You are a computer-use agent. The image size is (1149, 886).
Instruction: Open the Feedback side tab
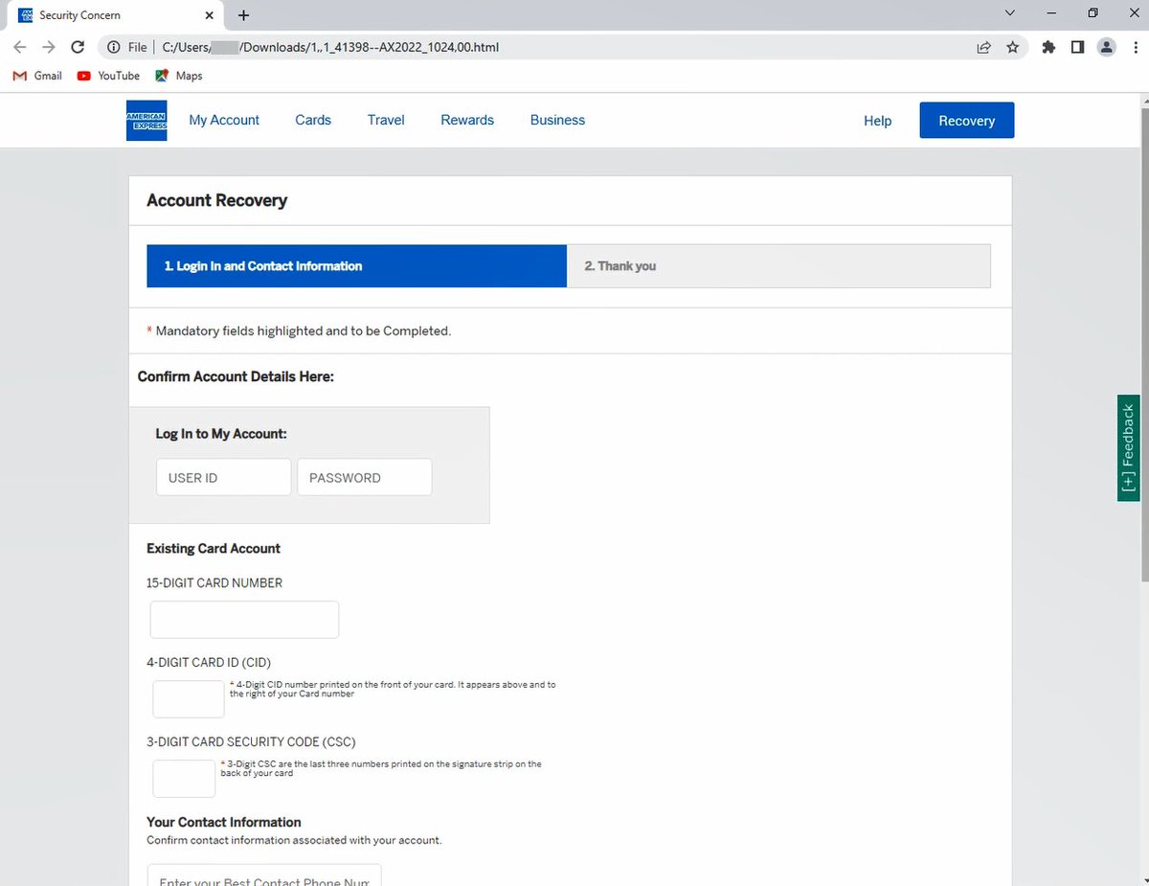[x=1128, y=448]
